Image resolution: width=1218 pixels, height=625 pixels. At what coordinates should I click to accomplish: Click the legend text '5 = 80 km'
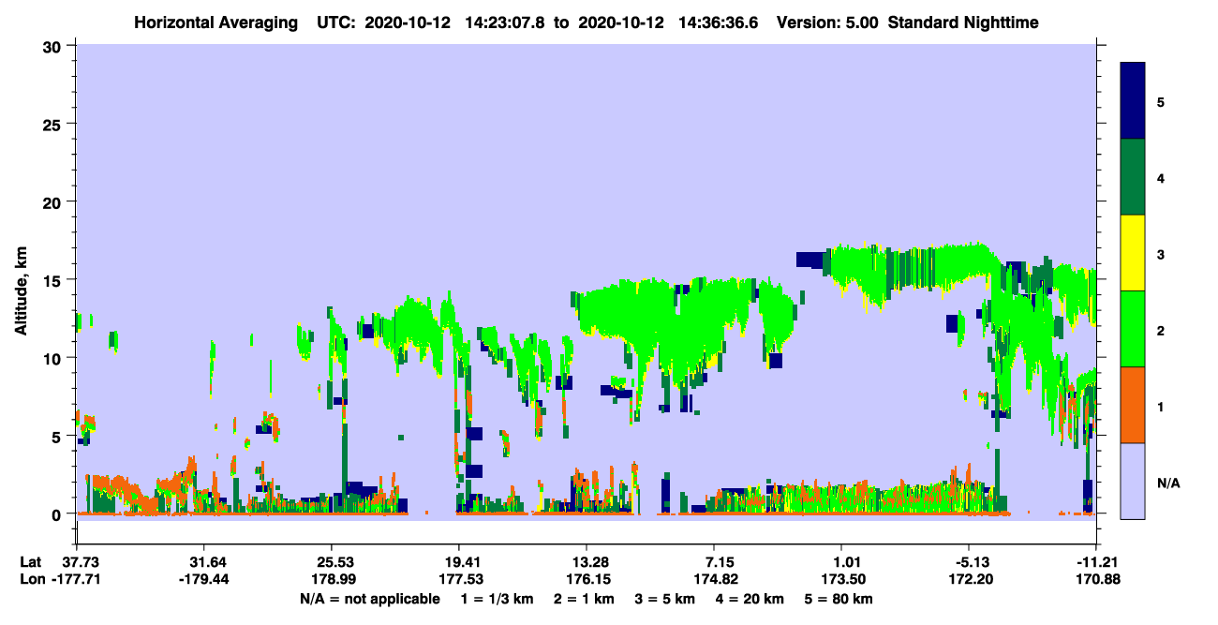point(839,599)
